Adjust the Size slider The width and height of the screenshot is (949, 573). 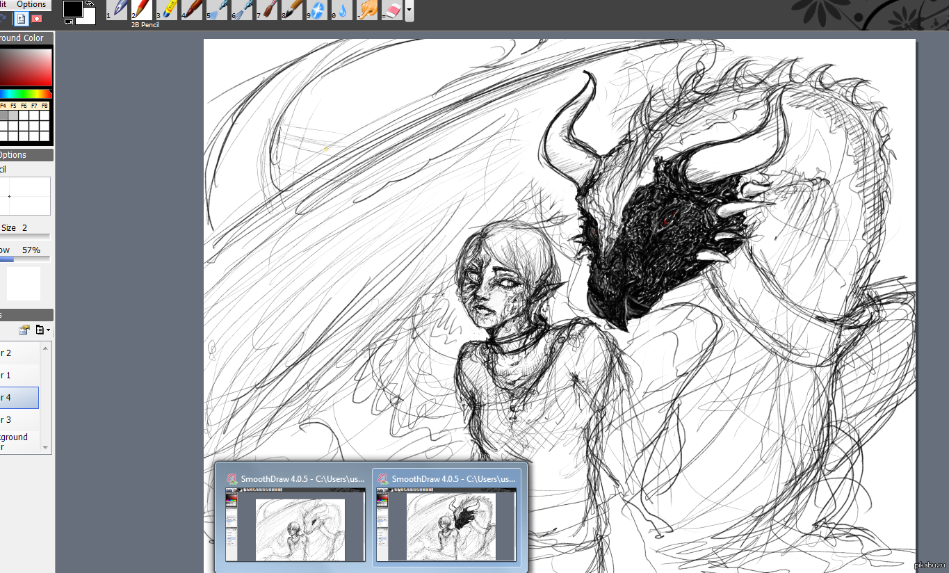pyautogui.click(x=24, y=236)
